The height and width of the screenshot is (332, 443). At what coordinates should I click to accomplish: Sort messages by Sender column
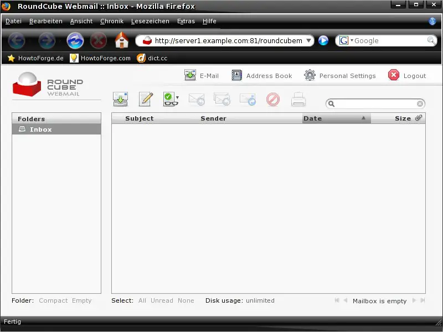213,118
